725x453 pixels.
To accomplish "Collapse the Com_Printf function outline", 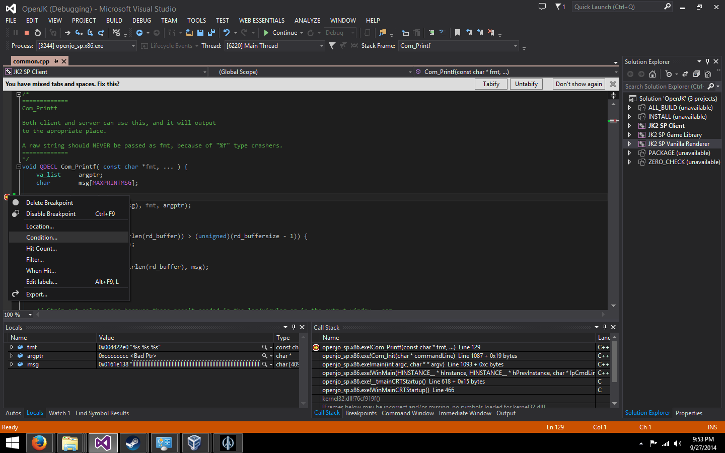I will pos(19,167).
